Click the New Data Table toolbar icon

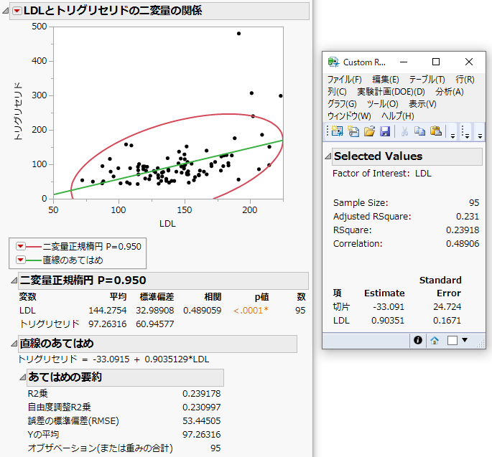click(338, 131)
